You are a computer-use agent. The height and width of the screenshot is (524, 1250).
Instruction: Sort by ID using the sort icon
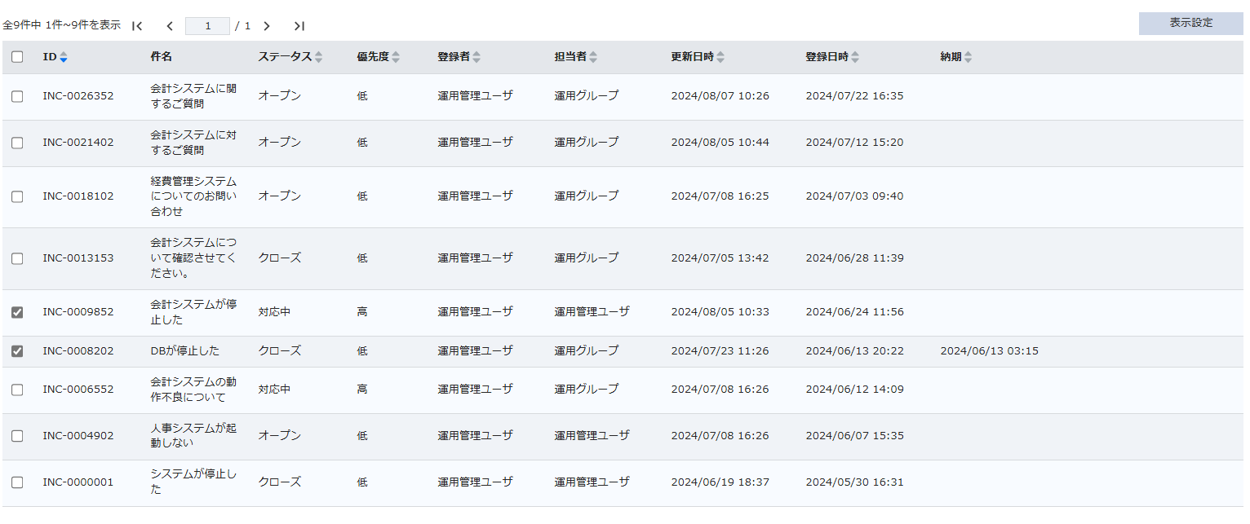pos(64,57)
